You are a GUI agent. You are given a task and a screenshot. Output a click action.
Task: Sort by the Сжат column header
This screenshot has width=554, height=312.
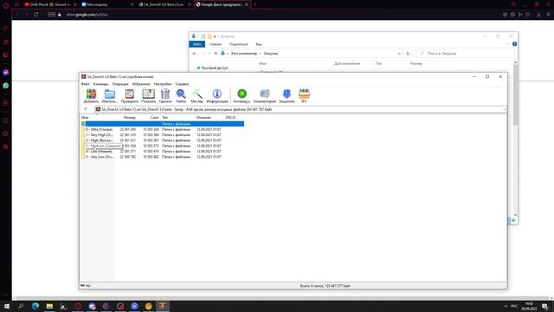coord(154,118)
